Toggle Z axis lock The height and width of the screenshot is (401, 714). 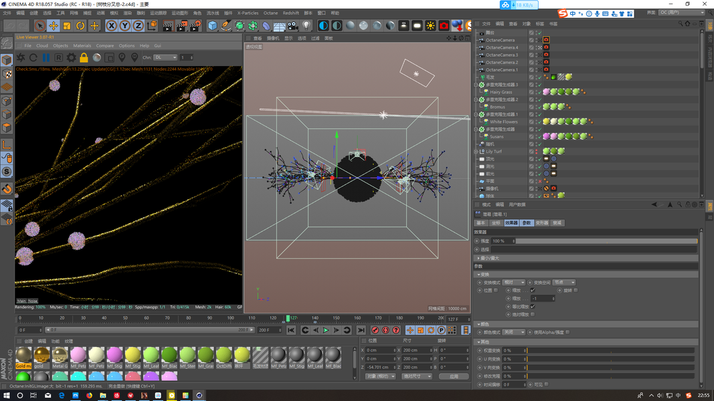[138, 26]
